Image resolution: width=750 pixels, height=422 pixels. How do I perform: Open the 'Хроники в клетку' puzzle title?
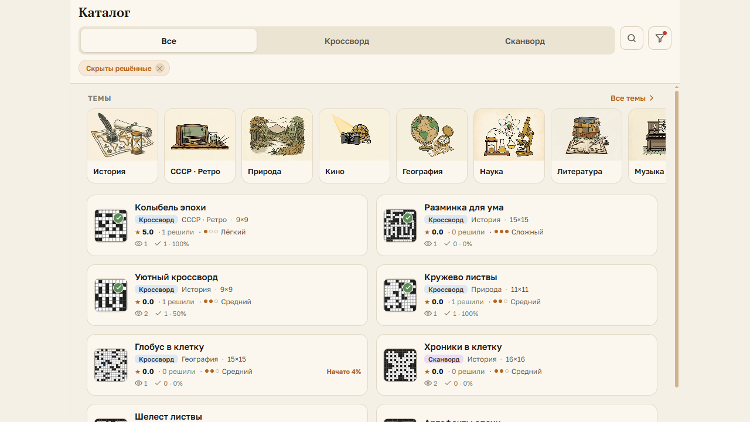pyautogui.click(x=463, y=347)
